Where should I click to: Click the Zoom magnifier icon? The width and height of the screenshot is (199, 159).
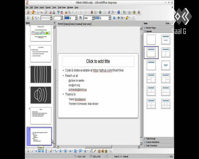[x=112, y=12]
